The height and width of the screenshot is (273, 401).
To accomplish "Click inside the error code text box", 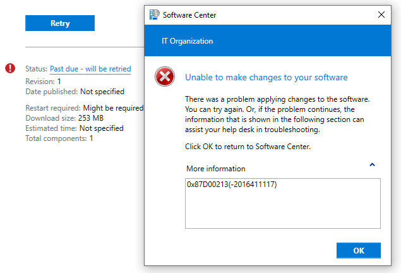I will [282, 203].
